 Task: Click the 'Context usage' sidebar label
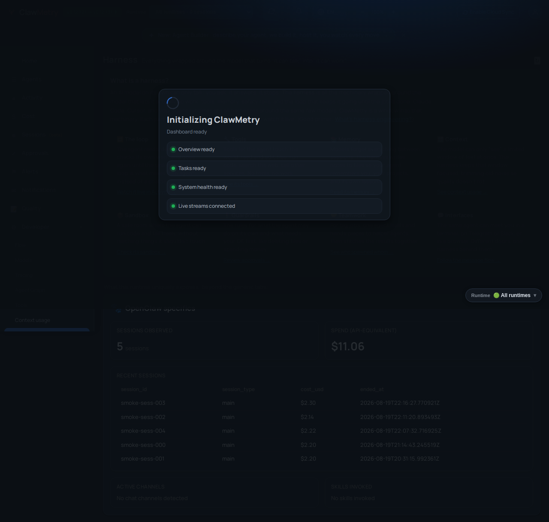coord(33,320)
